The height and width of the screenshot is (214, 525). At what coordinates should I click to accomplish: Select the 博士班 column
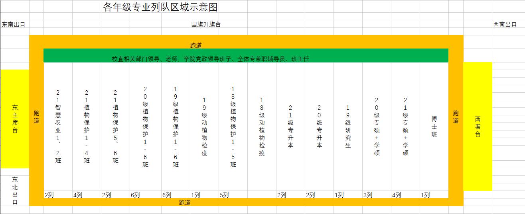point(434,126)
